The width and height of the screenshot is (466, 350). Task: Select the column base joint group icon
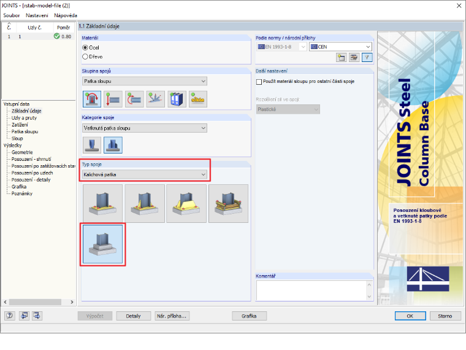[x=92, y=99]
